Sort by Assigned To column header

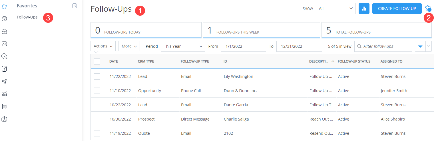[x=391, y=61]
